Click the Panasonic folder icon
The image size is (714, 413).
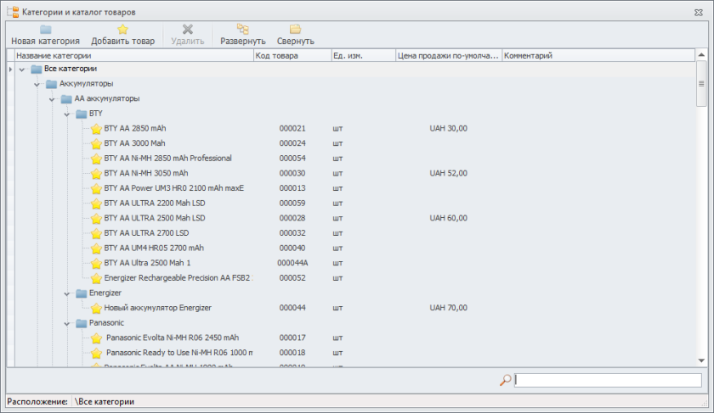81,323
